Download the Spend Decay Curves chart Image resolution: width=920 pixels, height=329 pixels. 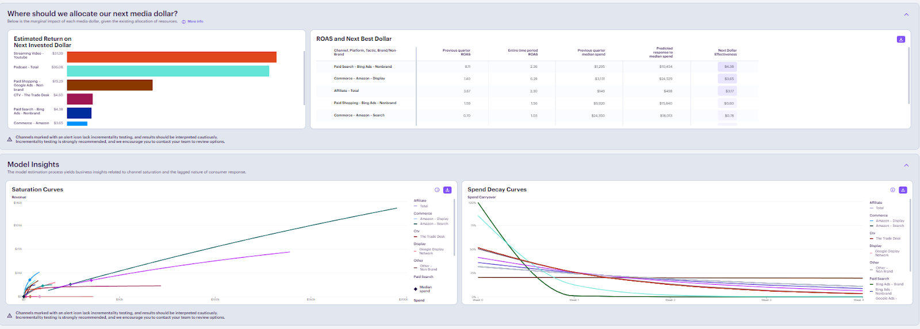point(903,190)
